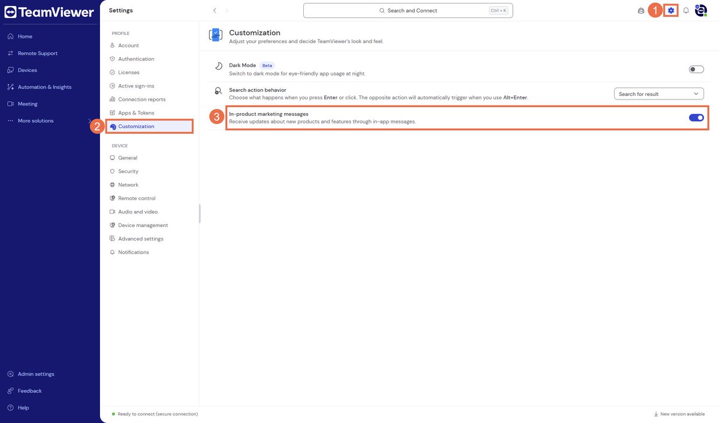Click the Licenses icon

(x=113, y=72)
